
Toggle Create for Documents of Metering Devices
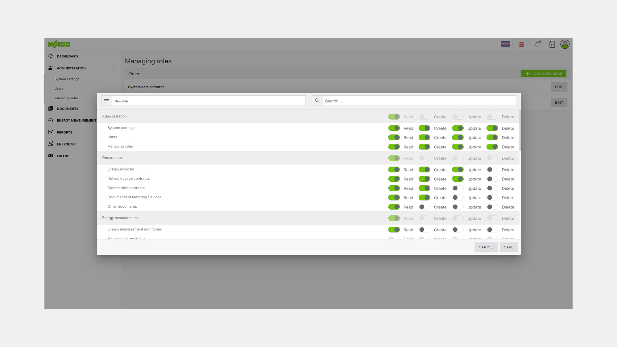coord(424,197)
